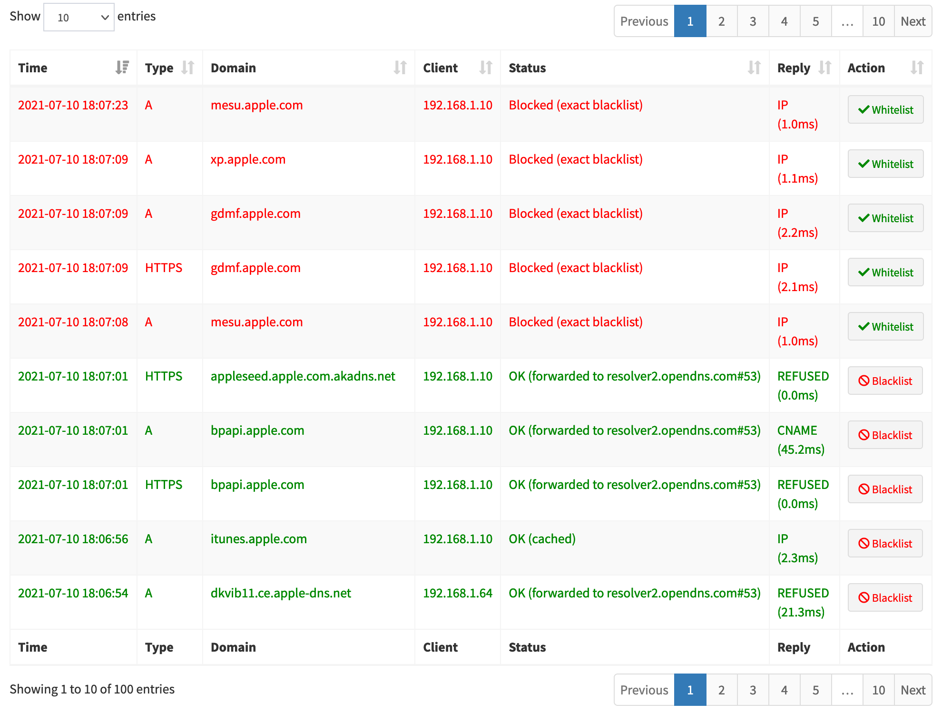
Task: Sort by Action column sort icon
Action: point(917,68)
